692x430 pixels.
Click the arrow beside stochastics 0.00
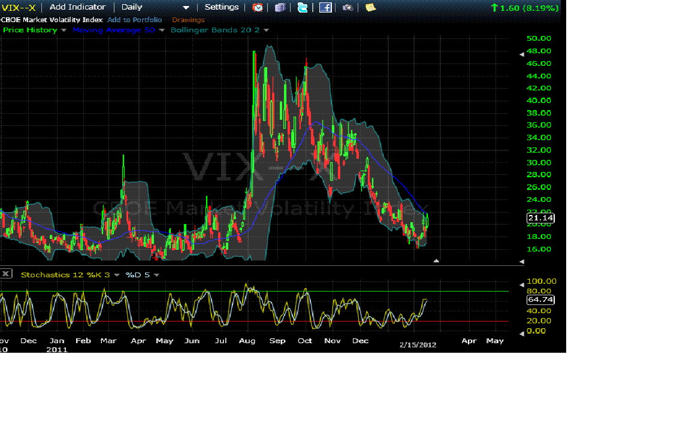click(x=522, y=334)
